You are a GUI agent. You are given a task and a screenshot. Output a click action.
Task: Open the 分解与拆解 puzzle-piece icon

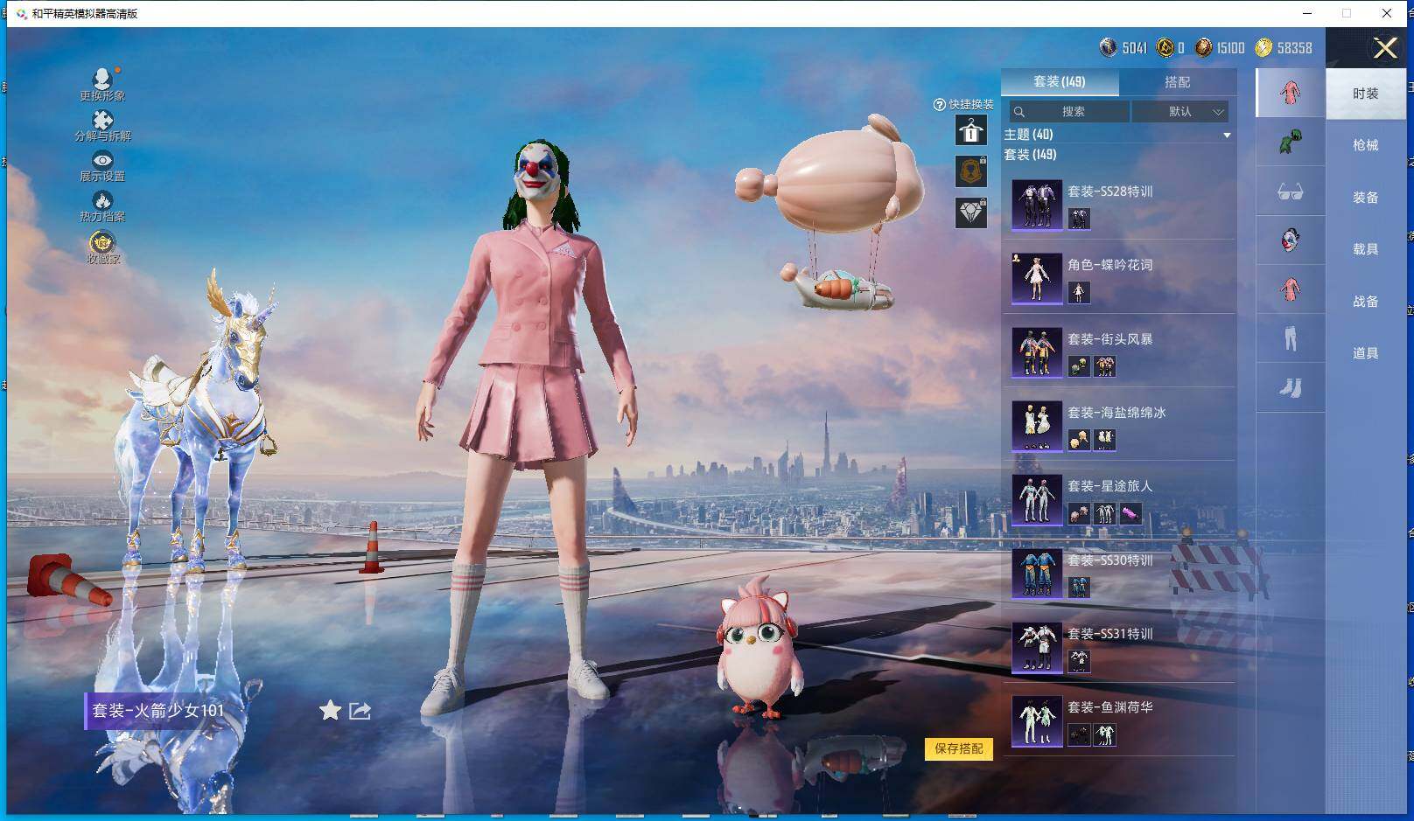click(x=102, y=120)
